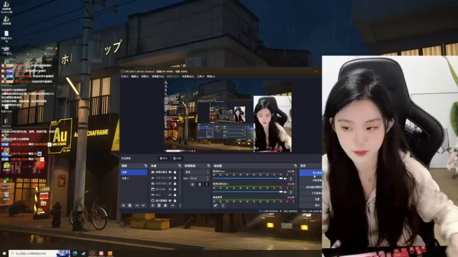Unlock the Text (GDI+) source
The height and width of the screenshot is (257, 458).
175,178
